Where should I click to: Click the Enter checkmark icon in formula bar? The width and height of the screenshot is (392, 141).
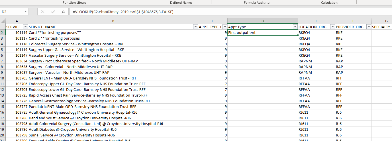coord(53,12)
